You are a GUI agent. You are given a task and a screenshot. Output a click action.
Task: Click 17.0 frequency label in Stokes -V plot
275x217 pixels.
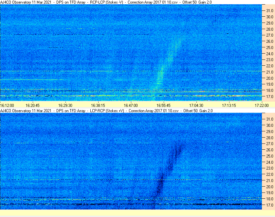270,96
